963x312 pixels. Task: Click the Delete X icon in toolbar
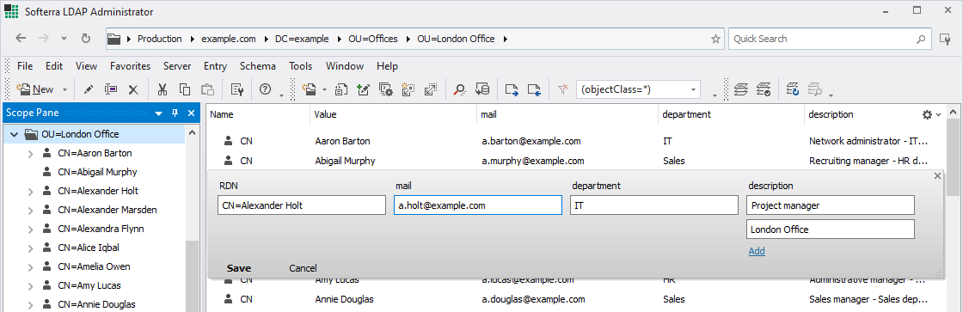133,89
